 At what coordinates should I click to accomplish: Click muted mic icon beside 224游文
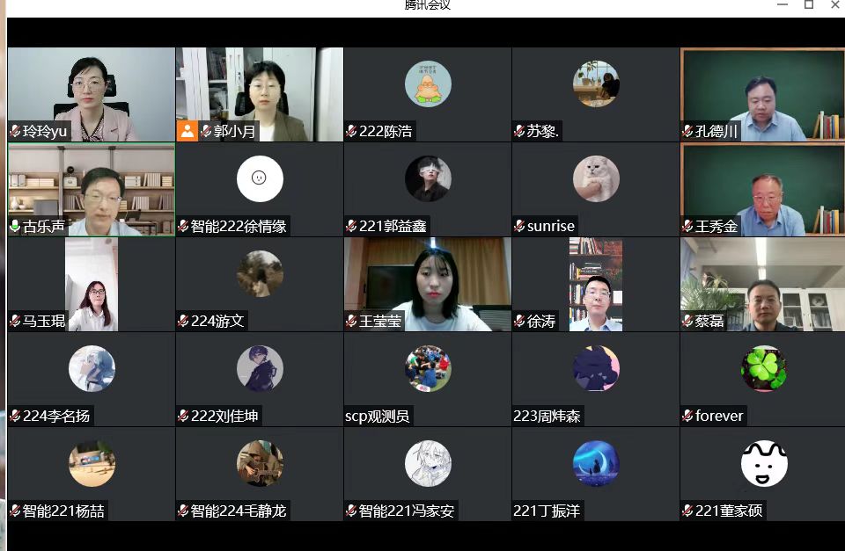[x=183, y=322]
